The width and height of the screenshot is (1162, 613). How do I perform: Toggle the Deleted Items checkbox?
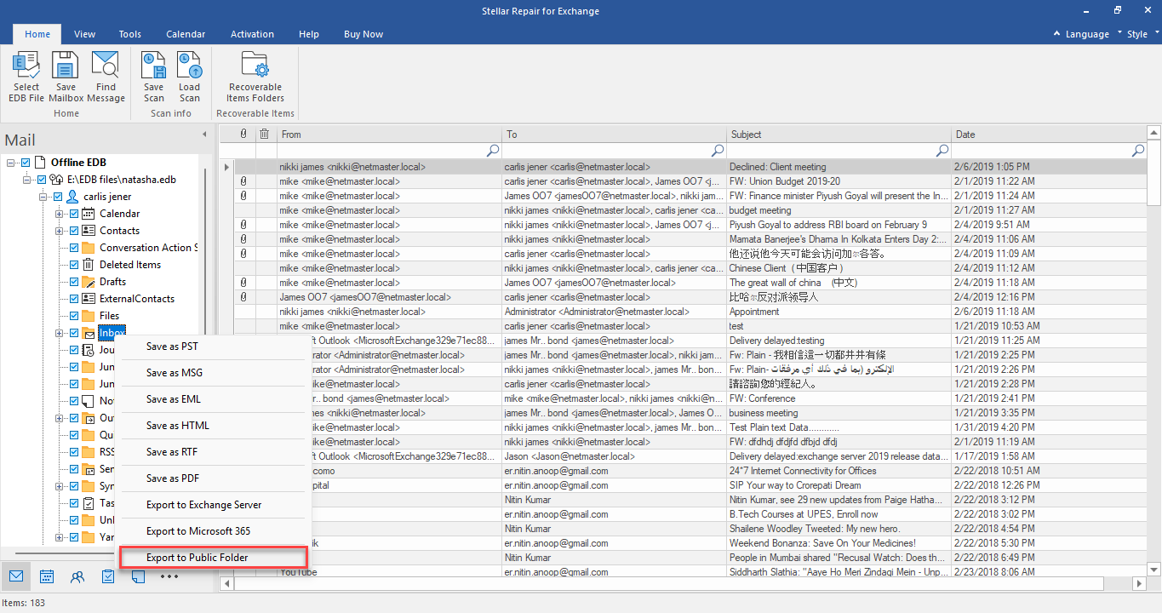[x=74, y=265]
